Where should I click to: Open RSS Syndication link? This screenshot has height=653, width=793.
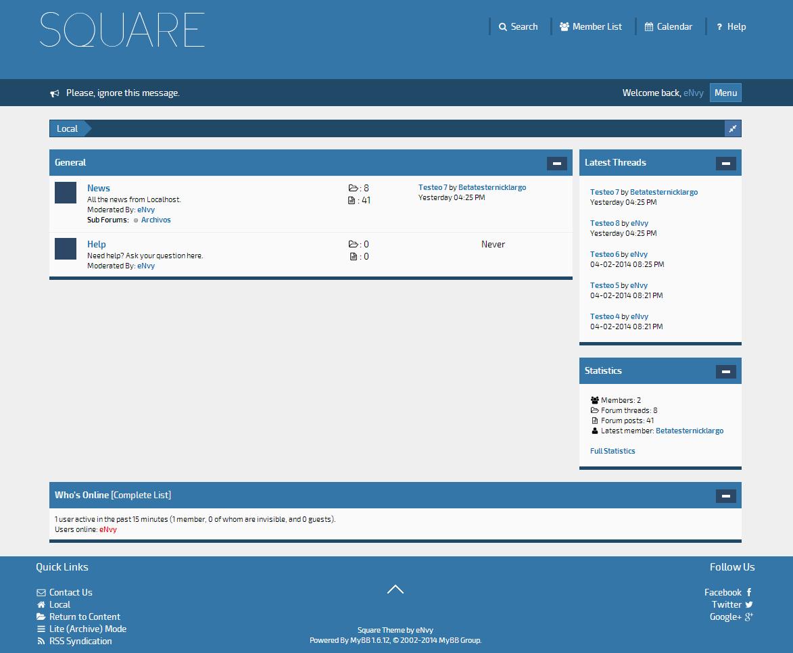pyautogui.click(x=80, y=641)
